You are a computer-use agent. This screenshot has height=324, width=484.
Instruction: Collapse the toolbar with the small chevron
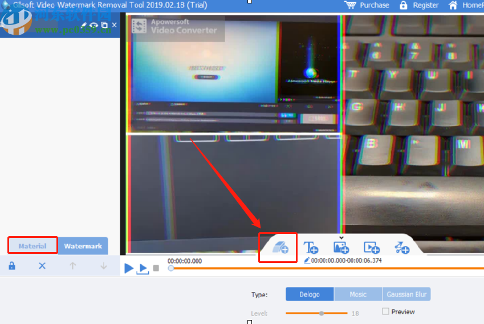pyautogui.click(x=341, y=237)
